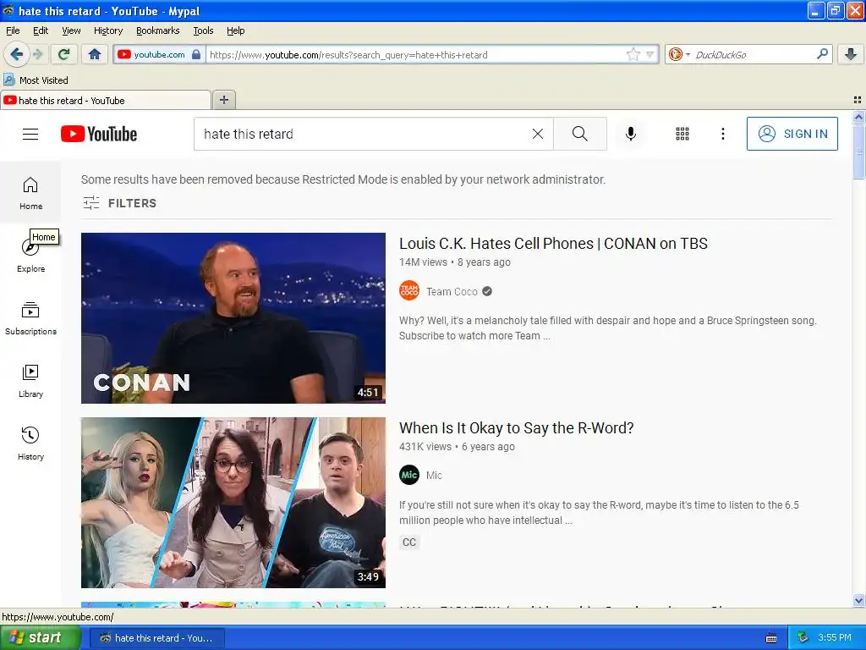Click '14M views • 8 years ago' text

point(454,262)
